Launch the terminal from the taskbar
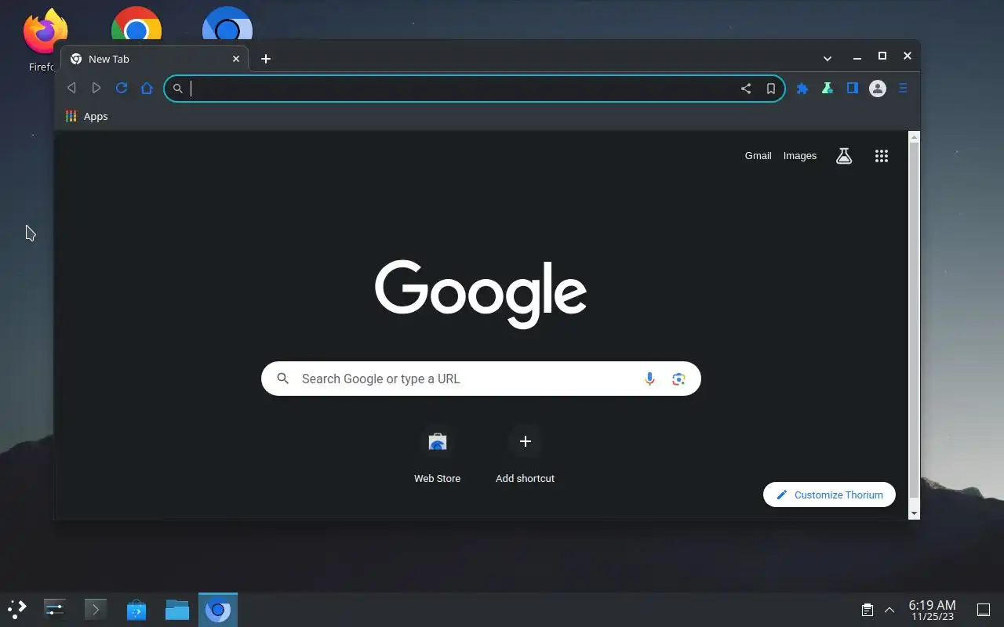The width and height of the screenshot is (1004, 627). [96, 609]
